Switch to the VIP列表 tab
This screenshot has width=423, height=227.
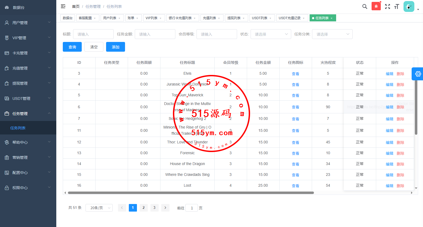(152, 18)
